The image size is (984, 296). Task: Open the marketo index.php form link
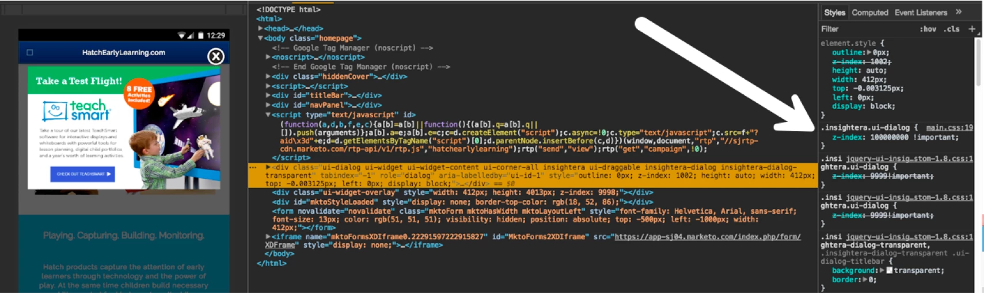pyautogui.click(x=708, y=236)
